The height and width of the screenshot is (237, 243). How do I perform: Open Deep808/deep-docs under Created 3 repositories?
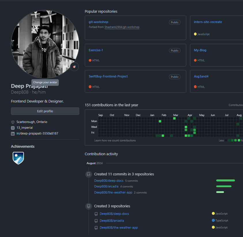point(114,214)
